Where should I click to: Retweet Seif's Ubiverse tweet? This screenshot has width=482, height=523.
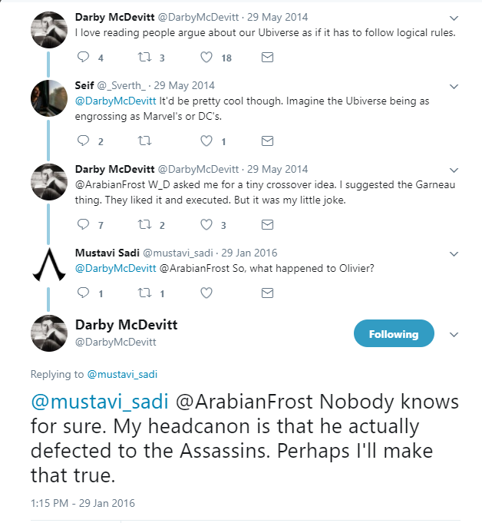click(x=144, y=141)
